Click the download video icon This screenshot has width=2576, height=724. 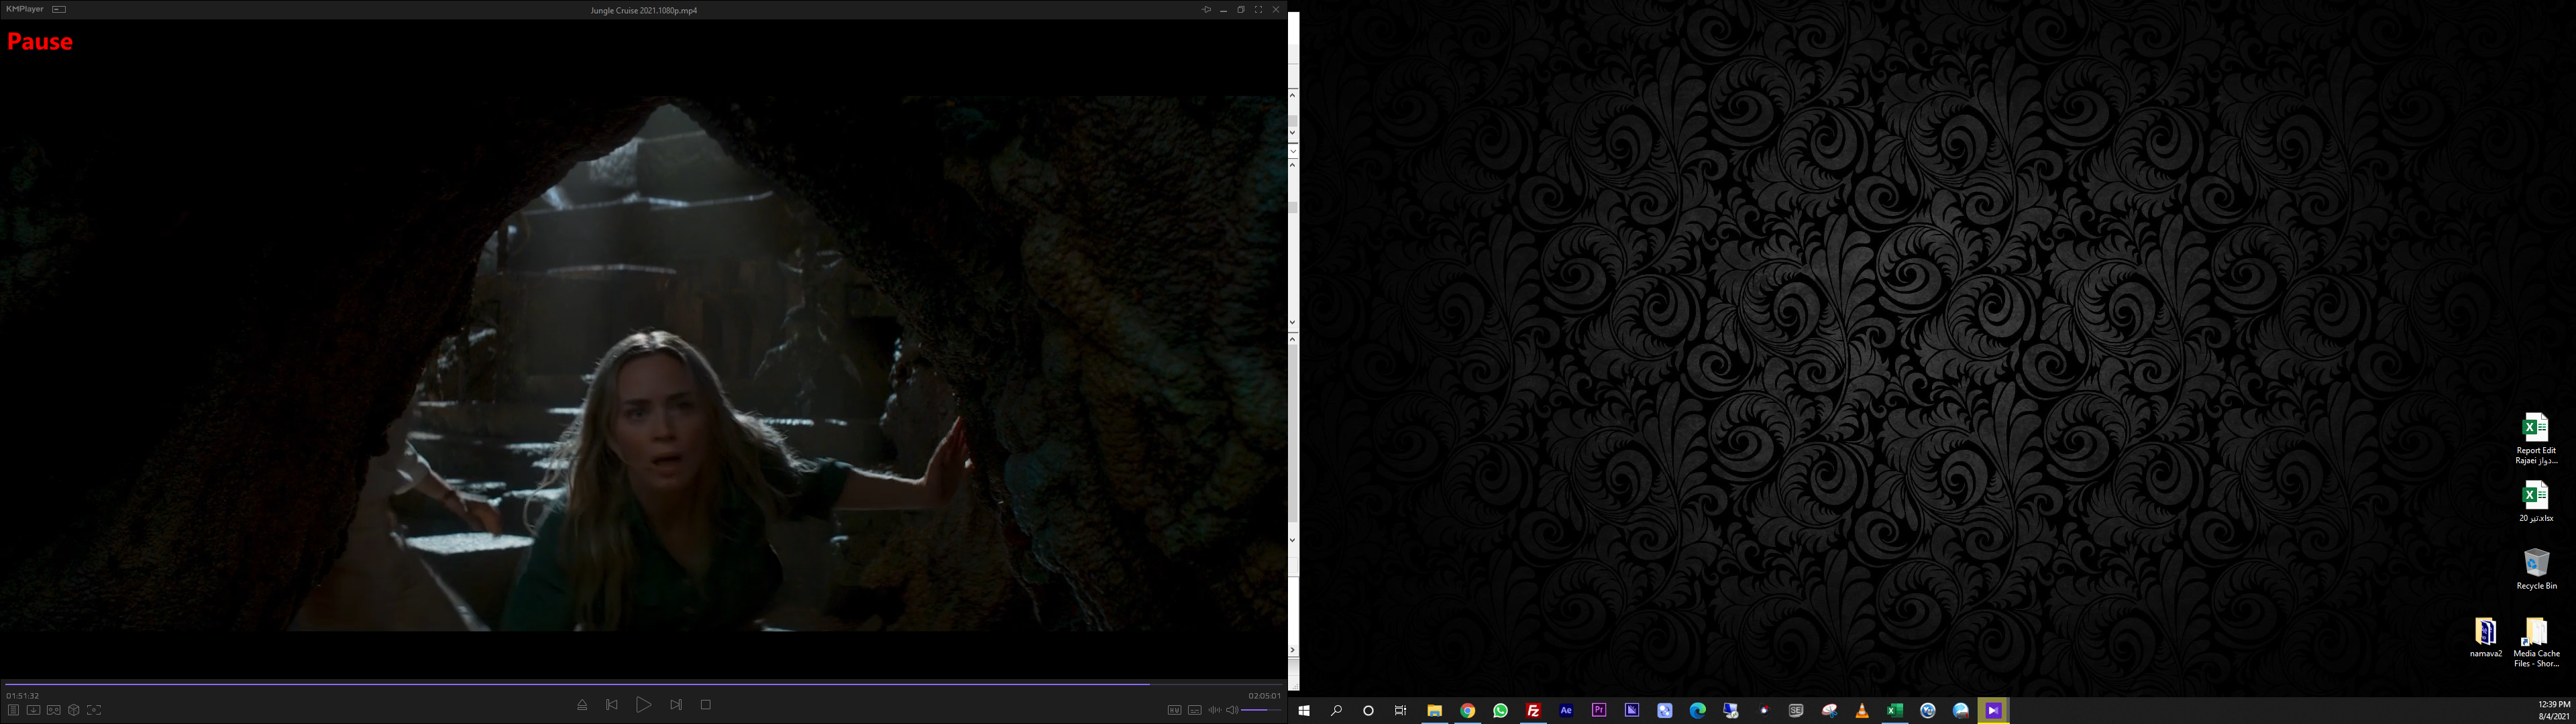33,710
